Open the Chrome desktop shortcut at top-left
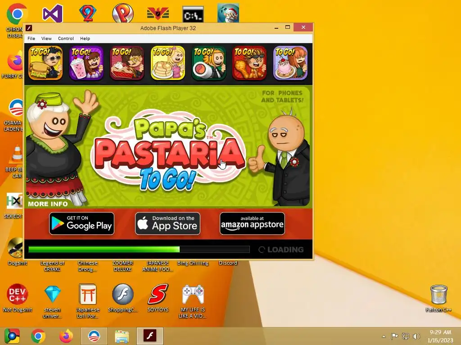The width and height of the screenshot is (461, 345). coord(17,14)
